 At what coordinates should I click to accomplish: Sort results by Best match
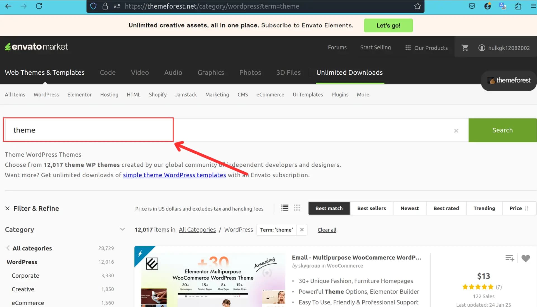click(x=329, y=208)
